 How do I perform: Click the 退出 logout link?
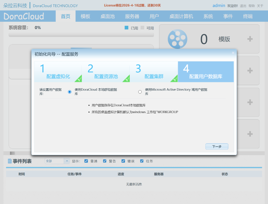[243, 6]
